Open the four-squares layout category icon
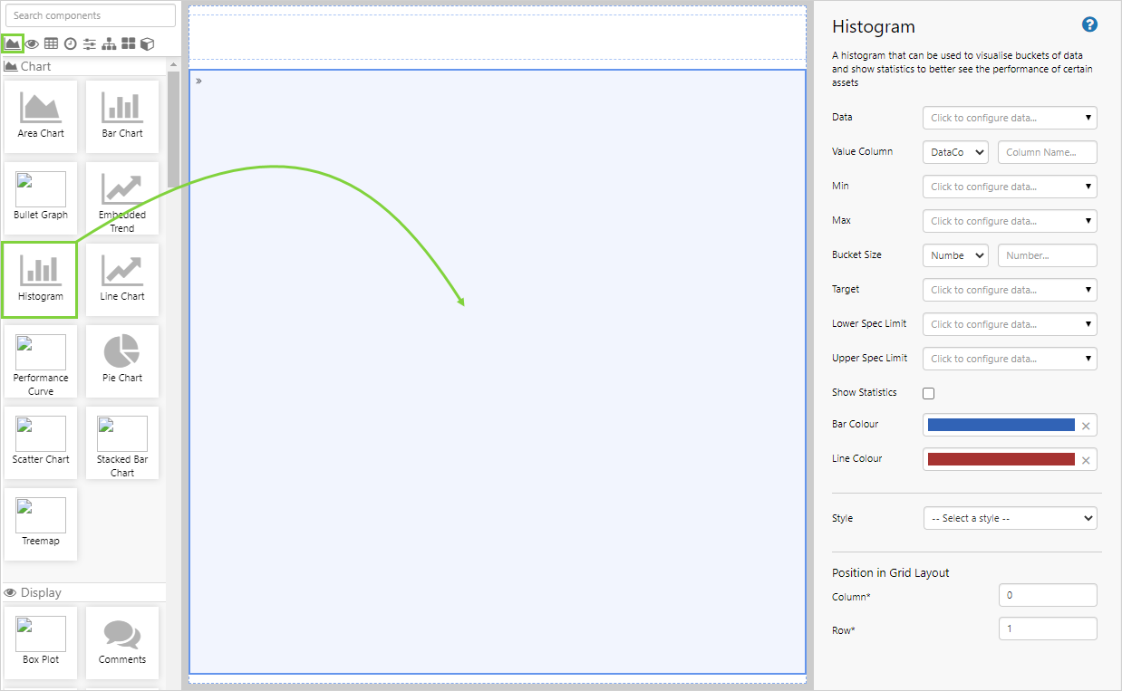This screenshot has height=691, width=1122. [128, 43]
